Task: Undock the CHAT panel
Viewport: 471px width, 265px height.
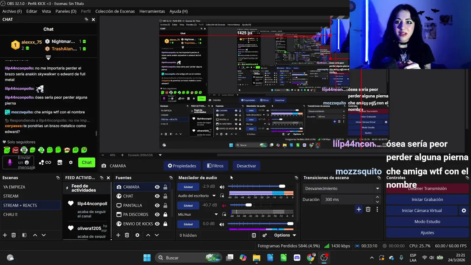Action: [86, 20]
